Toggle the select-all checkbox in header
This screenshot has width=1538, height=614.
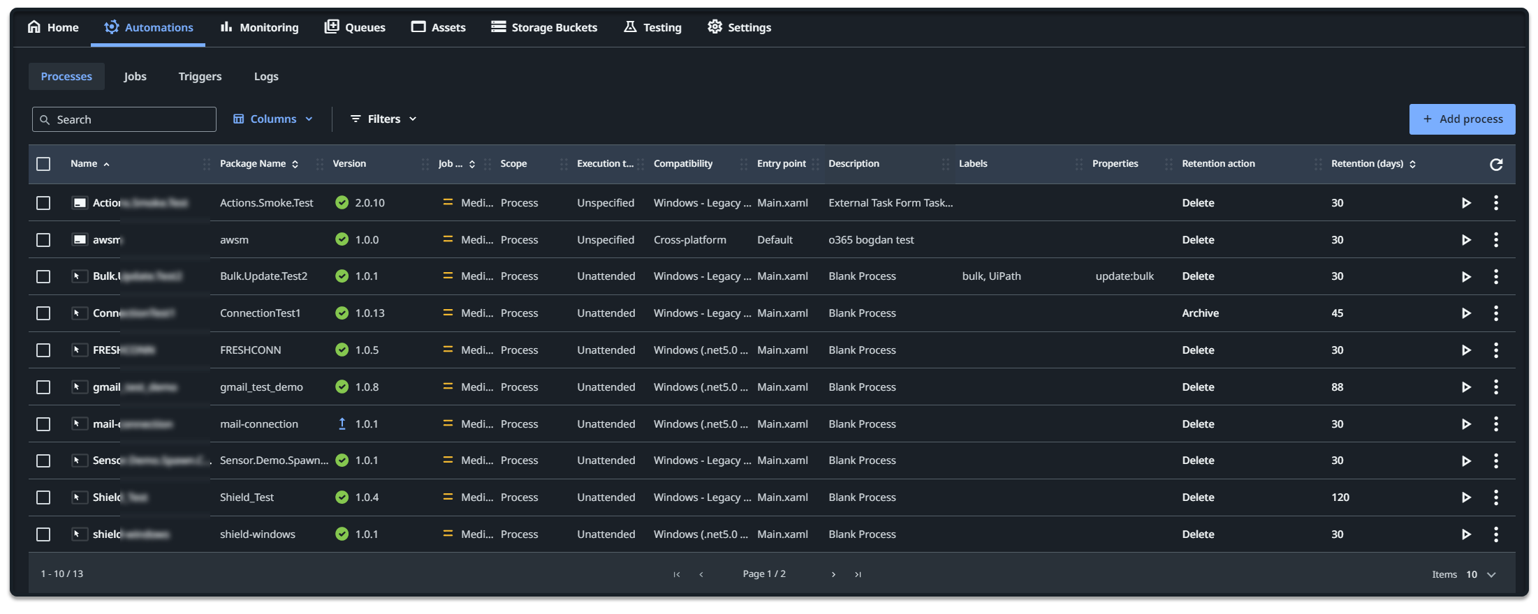click(43, 164)
